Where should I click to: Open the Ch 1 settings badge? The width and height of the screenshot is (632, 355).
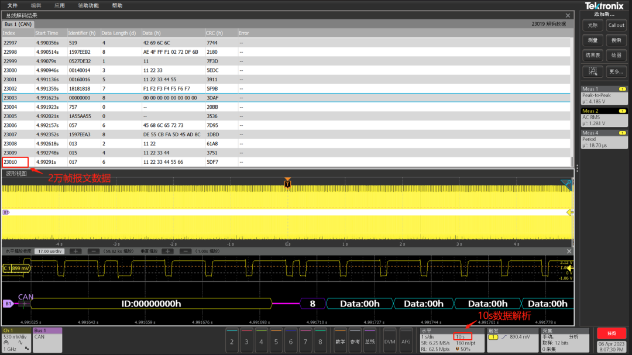[x=16, y=339]
